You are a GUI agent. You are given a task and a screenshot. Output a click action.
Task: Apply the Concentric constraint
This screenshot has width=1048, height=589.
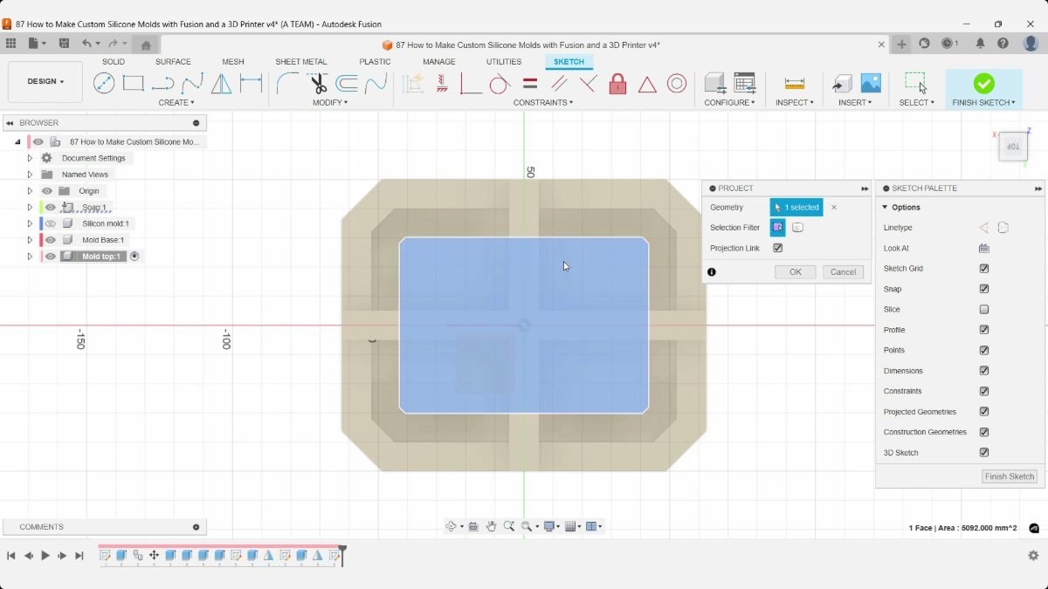click(677, 83)
